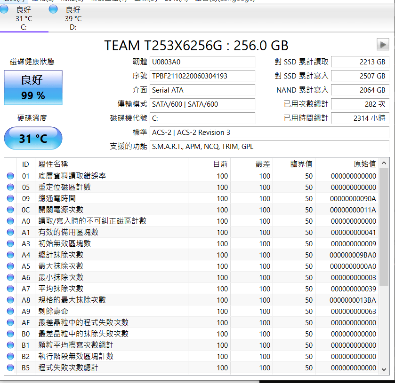Click status orb for A1 有效的備用區塊數
This screenshot has width=395, height=383.
point(10,233)
